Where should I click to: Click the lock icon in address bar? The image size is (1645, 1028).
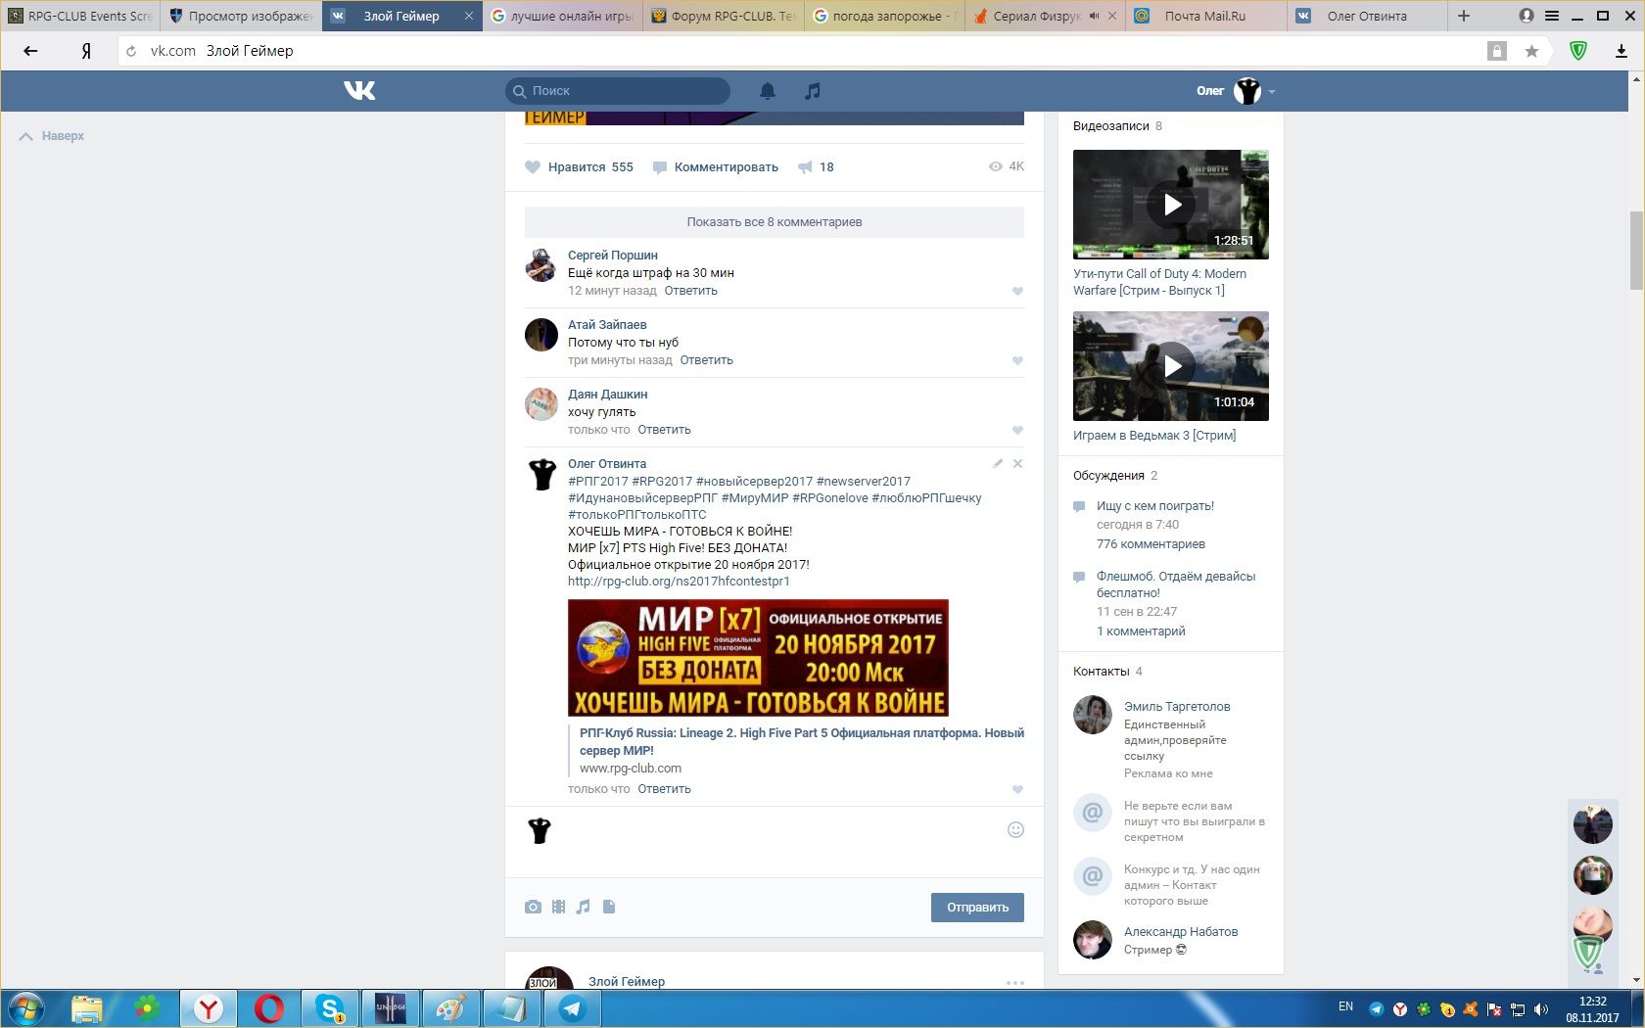(x=1496, y=51)
